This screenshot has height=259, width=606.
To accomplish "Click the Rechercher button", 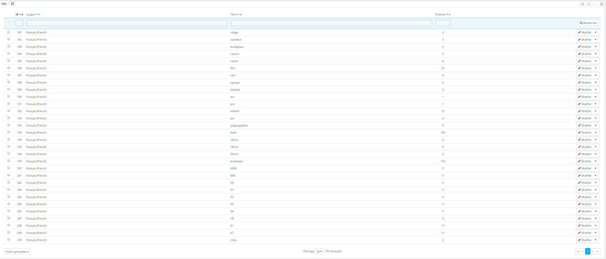I will pos(588,23).
